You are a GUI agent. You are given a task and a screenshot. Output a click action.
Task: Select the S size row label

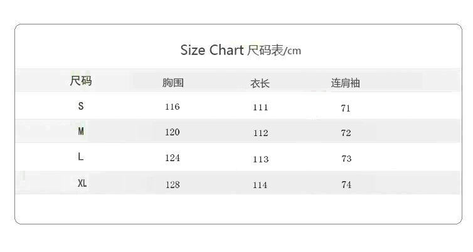[81, 107]
